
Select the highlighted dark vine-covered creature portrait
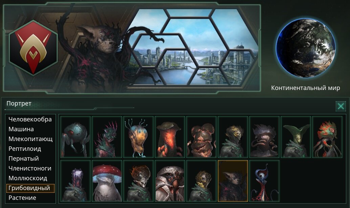pyautogui.click(x=233, y=181)
